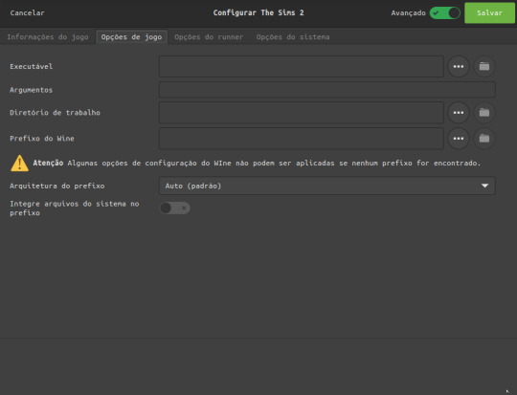The image size is (517, 395).
Task: Enable Integre arquivos do sistema no prefixo
Action: pos(174,208)
